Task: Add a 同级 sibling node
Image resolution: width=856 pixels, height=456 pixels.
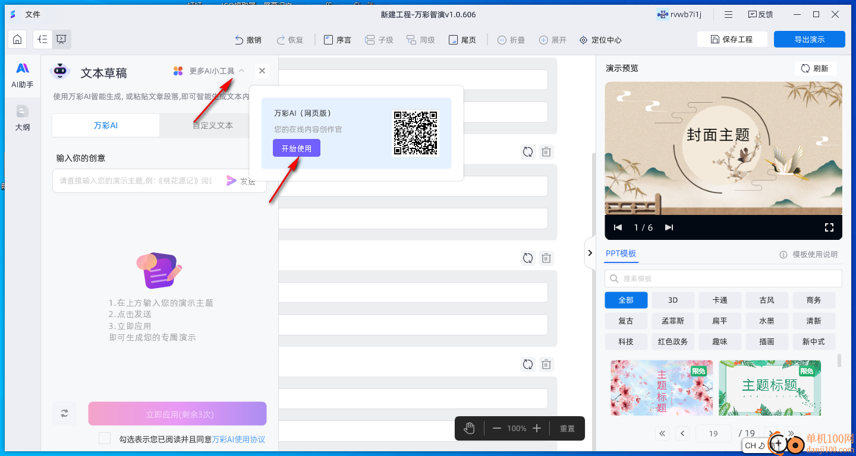Action: (x=421, y=40)
